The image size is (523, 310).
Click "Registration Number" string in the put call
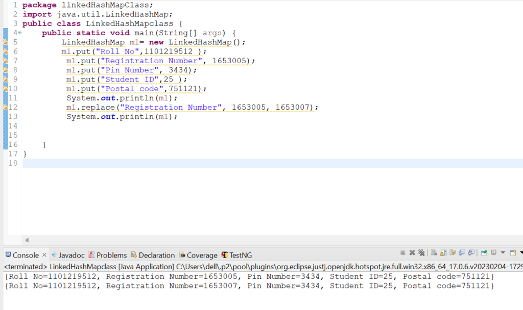click(x=151, y=61)
